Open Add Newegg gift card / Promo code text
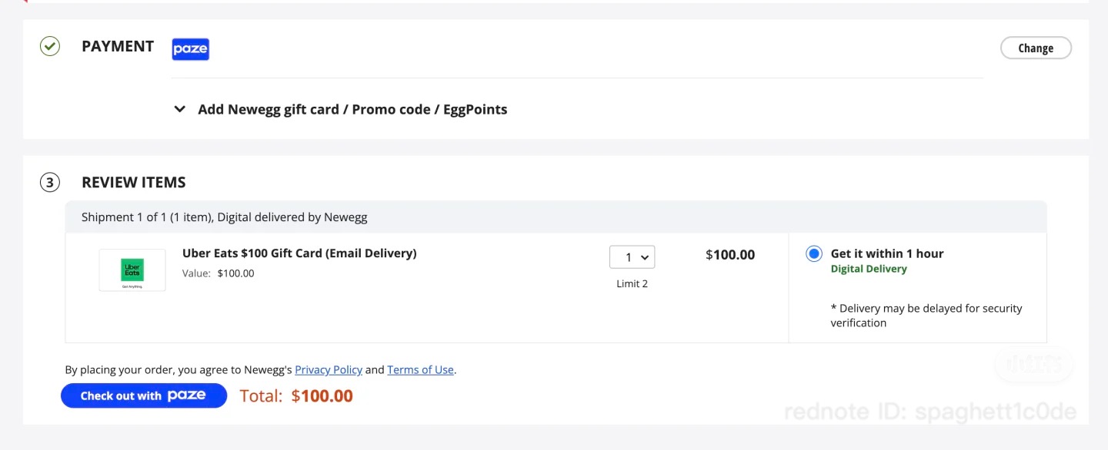Screen dimensions: 1108x450 352,109
